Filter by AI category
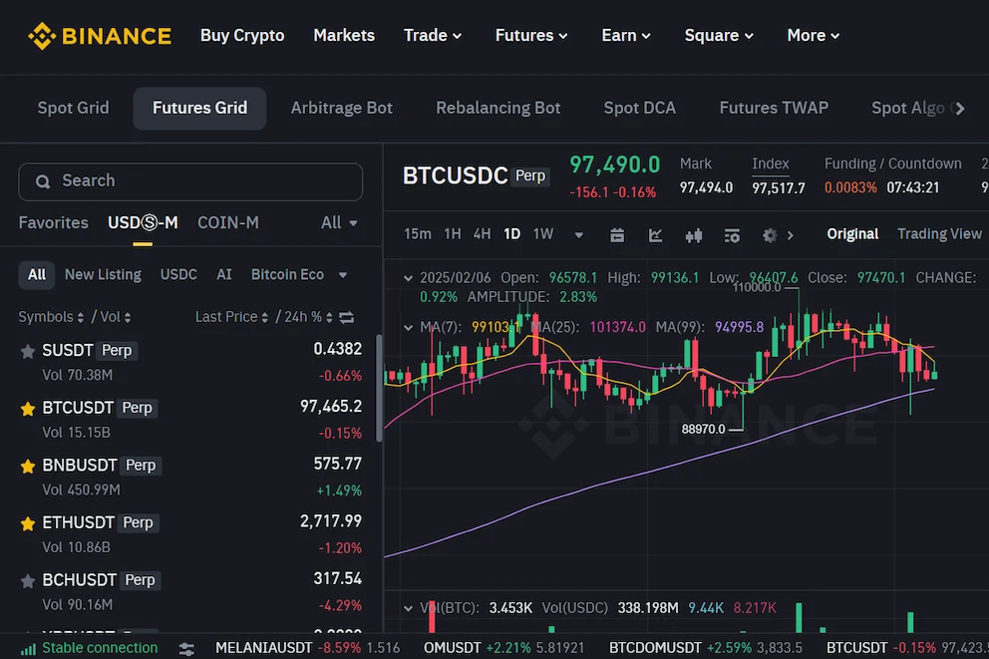989x659 pixels. (x=224, y=275)
